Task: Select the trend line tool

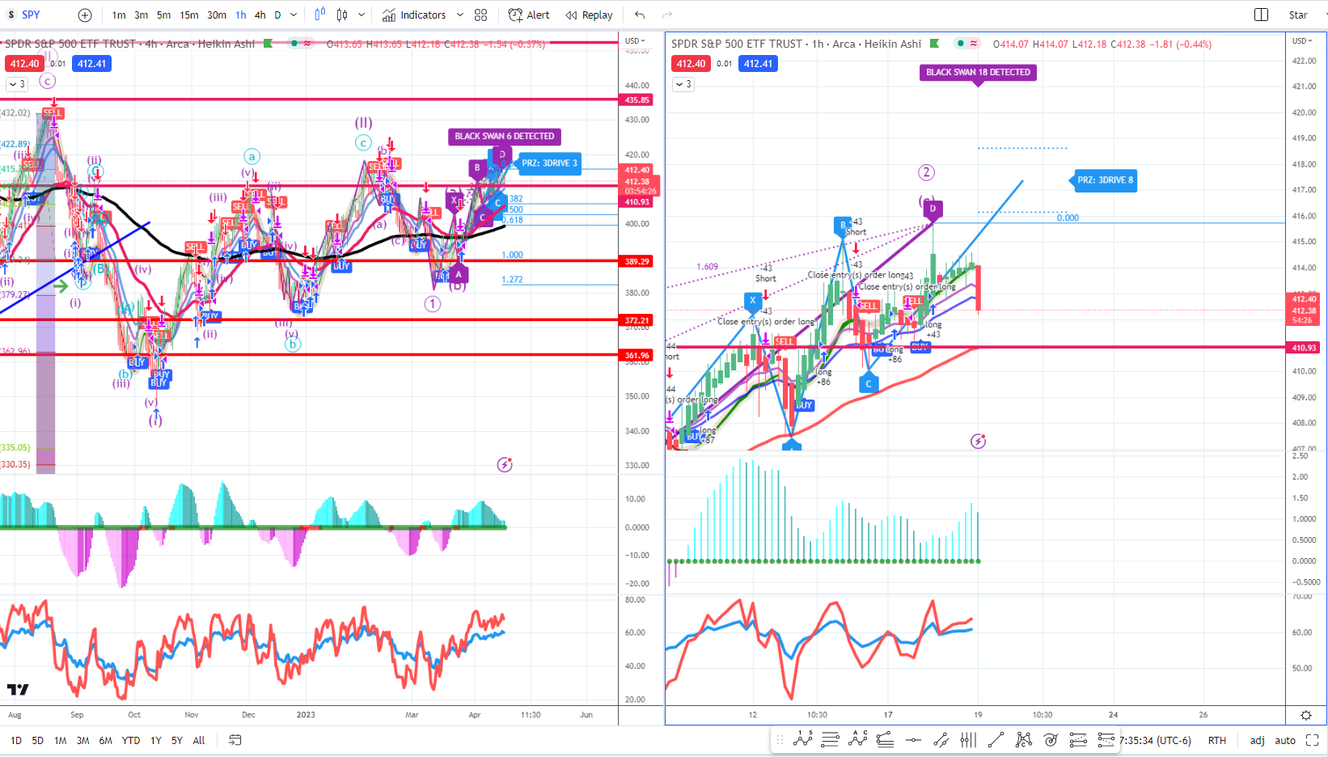Action: [996, 739]
